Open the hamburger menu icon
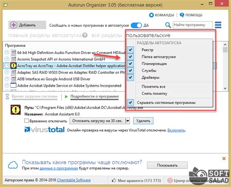Viewport: 231px width, 187px height. coord(218,25)
